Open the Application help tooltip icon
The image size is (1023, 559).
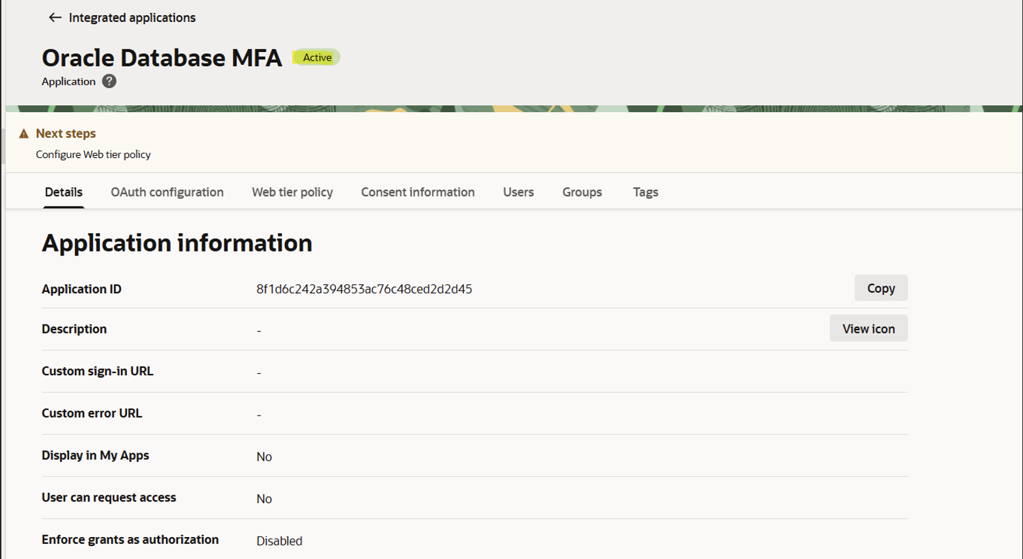point(109,81)
